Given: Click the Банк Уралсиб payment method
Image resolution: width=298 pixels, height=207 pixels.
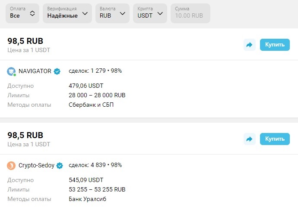Looking at the screenshot, I should [87, 199].
